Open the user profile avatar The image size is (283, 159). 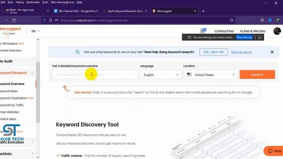pyautogui.click(x=277, y=31)
